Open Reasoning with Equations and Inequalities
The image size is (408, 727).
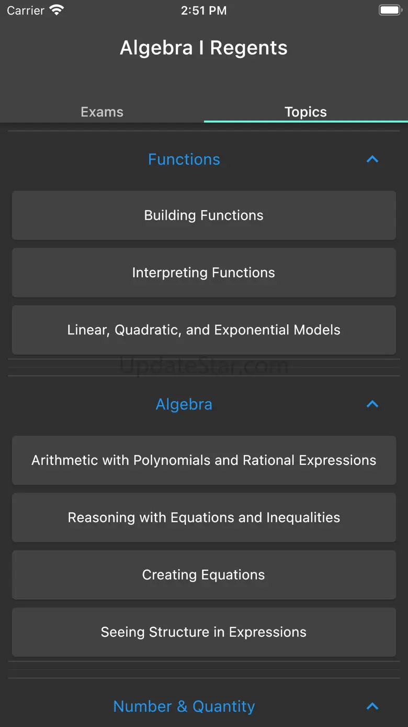(204, 517)
